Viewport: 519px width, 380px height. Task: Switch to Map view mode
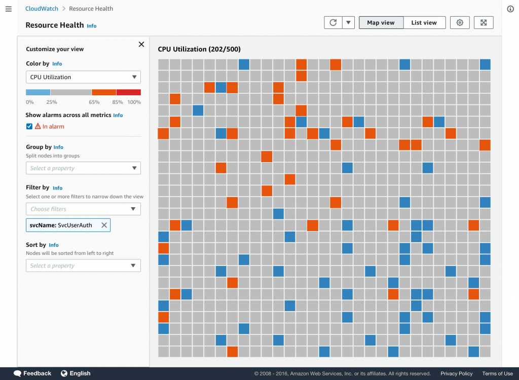pos(381,22)
